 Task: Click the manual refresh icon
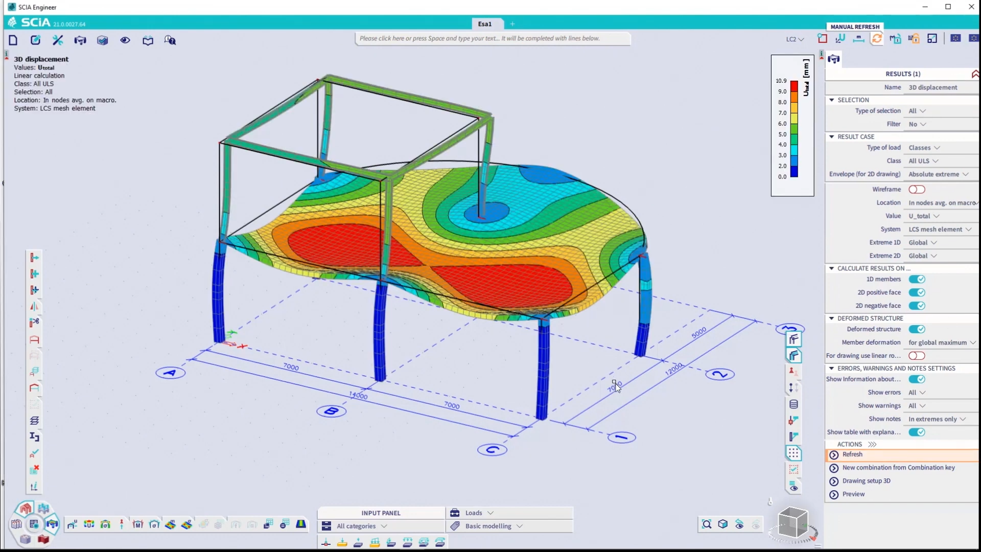pyautogui.click(x=877, y=38)
